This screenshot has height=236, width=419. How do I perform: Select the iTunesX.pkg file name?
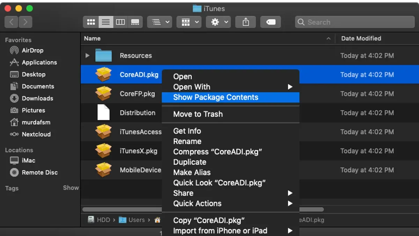(138, 151)
